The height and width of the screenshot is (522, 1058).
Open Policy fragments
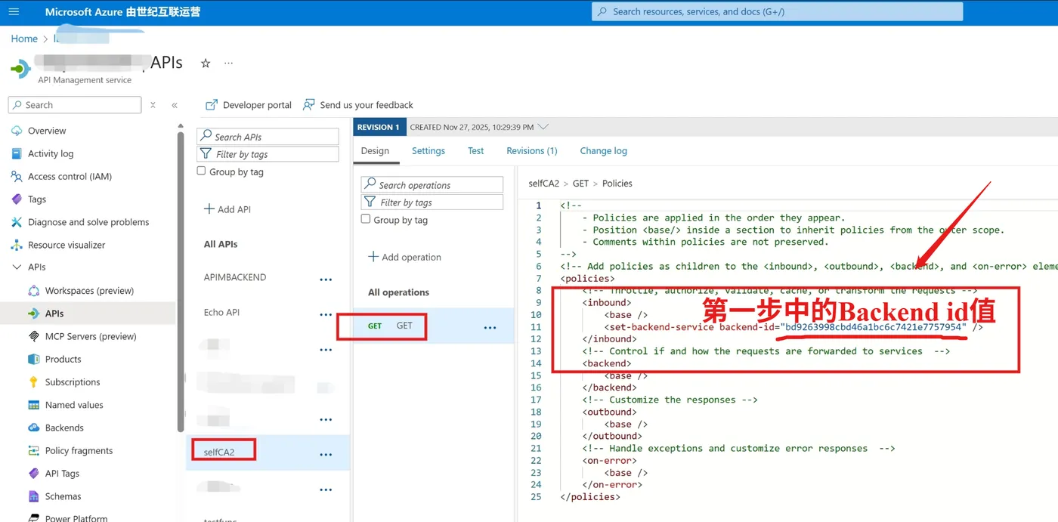pyautogui.click(x=79, y=450)
